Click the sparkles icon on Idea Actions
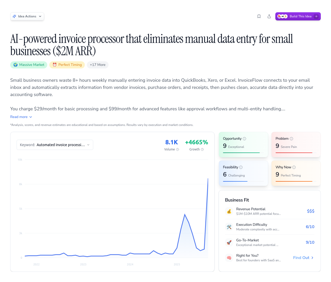Screen dimensions: 331x282 click(15, 16)
